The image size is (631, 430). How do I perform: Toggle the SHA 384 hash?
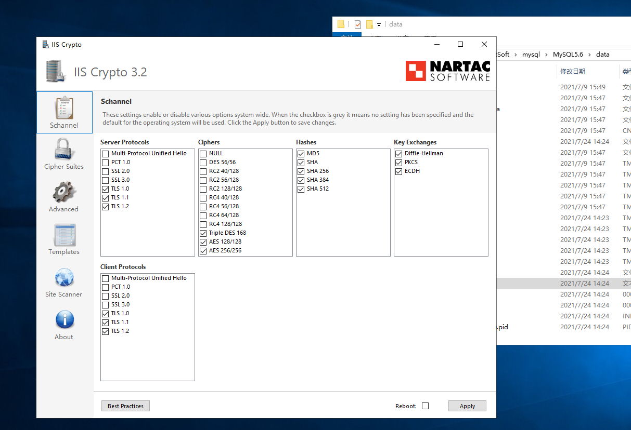point(301,180)
